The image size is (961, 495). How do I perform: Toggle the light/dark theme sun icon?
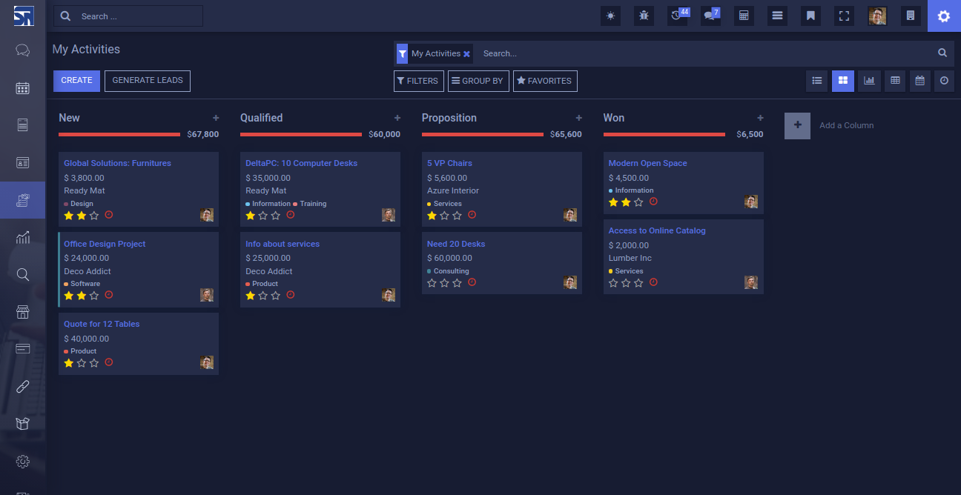coord(610,16)
